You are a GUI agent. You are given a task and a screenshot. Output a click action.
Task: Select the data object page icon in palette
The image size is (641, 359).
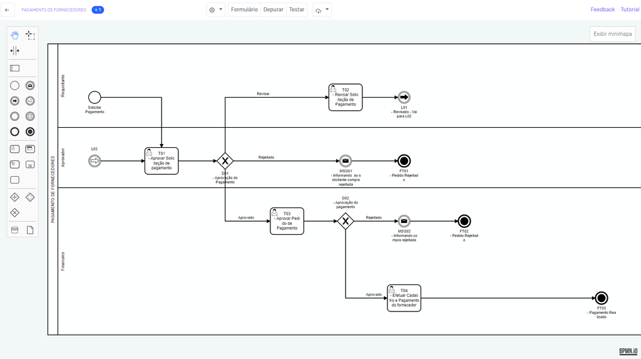pos(30,230)
